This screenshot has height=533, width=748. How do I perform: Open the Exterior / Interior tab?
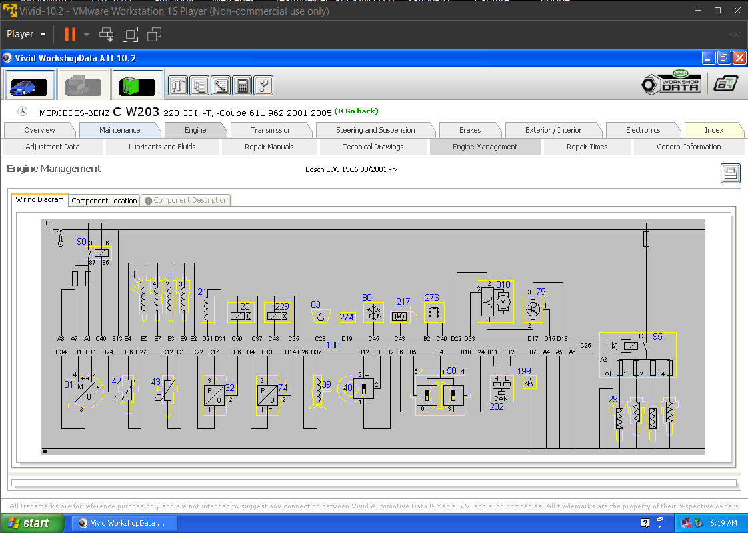point(553,130)
